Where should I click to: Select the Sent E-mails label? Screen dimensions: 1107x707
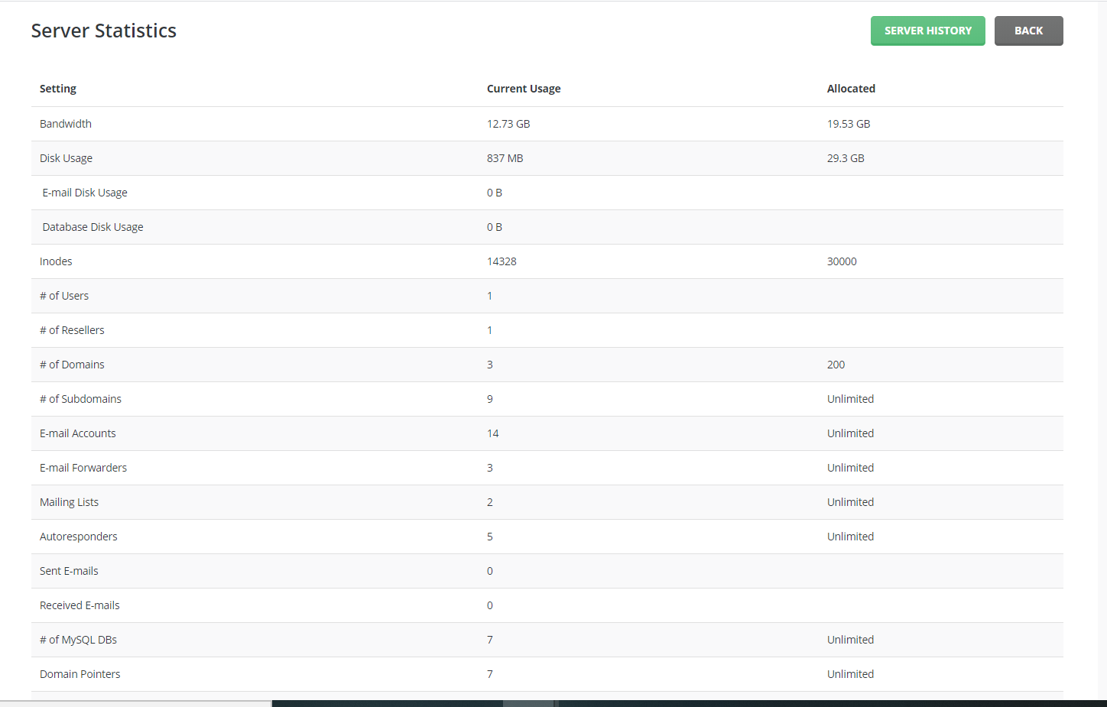[x=69, y=571]
